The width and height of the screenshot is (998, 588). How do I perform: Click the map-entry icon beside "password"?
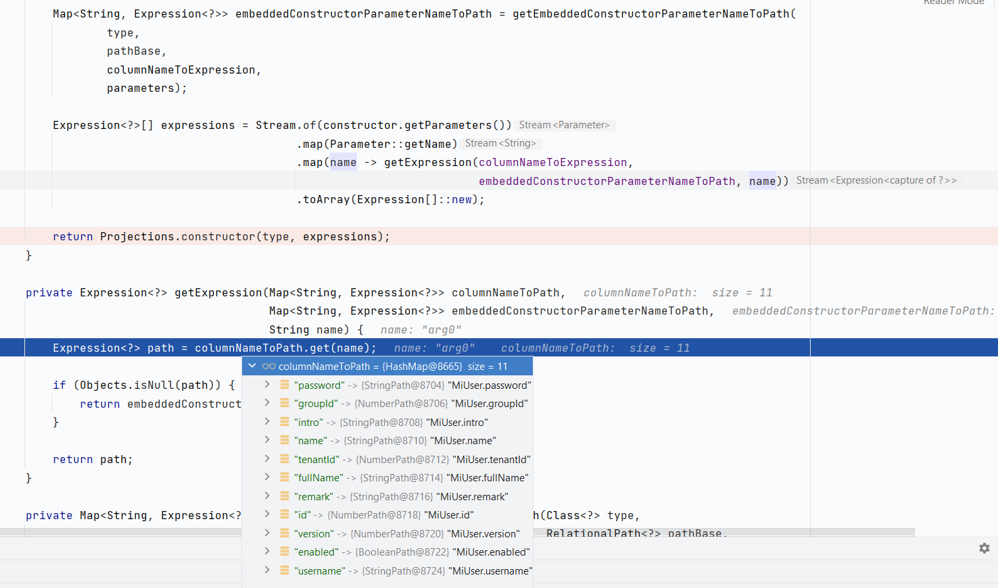[x=284, y=385]
